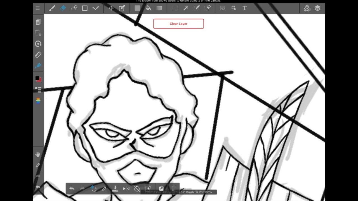Flip canvas horizontally in bottom bar
The image size is (358, 201).
(x=126, y=189)
